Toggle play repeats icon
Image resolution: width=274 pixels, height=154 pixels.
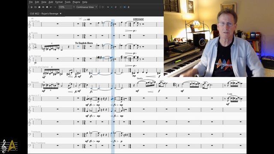click(121, 7)
